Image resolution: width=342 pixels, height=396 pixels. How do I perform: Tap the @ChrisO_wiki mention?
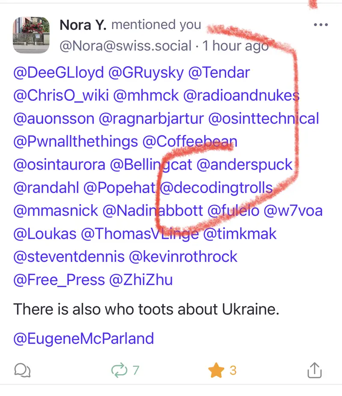[61, 95]
